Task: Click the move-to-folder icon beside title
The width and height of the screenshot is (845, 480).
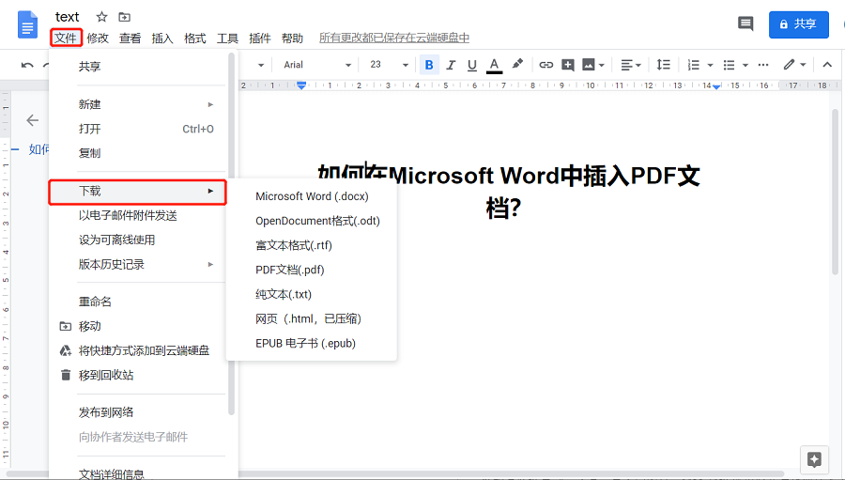Action: coord(125,17)
